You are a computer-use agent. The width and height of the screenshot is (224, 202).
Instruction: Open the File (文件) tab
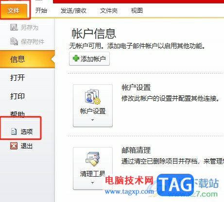coord(14,11)
